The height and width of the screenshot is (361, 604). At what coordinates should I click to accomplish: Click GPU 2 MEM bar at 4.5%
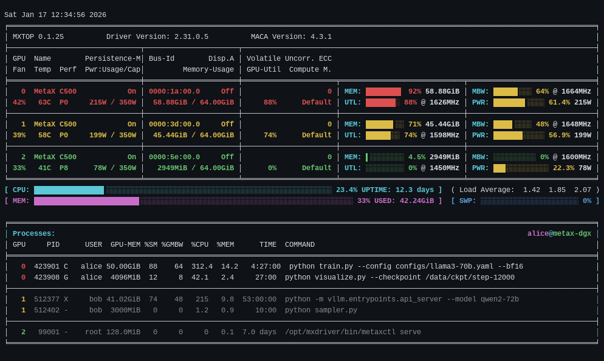point(385,157)
